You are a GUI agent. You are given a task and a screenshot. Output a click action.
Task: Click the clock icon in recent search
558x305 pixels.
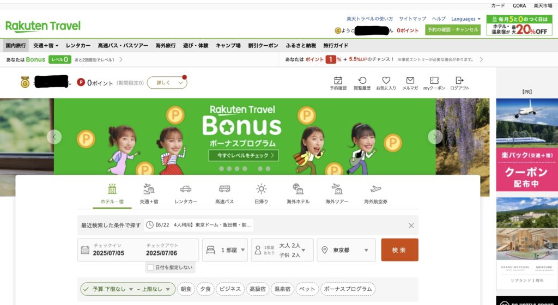[150, 225]
